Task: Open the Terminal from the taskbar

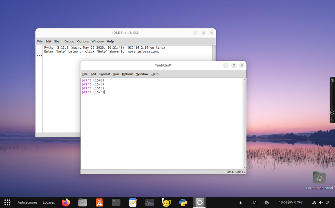Action: pyautogui.click(x=116, y=202)
